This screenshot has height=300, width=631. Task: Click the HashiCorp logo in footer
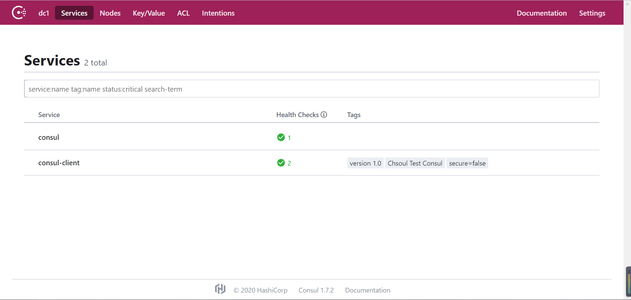(220, 289)
